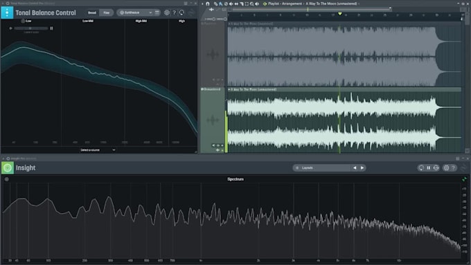Open the Select a source dropdown
The image size is (471, 265).
pyautogui.click(x=98, y=149)
